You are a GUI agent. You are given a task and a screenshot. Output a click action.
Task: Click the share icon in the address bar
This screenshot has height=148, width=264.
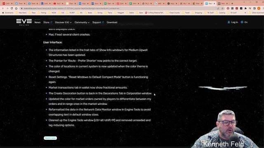coord(218,8)
